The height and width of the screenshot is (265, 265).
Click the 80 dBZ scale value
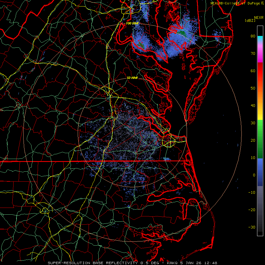point(253,36)
